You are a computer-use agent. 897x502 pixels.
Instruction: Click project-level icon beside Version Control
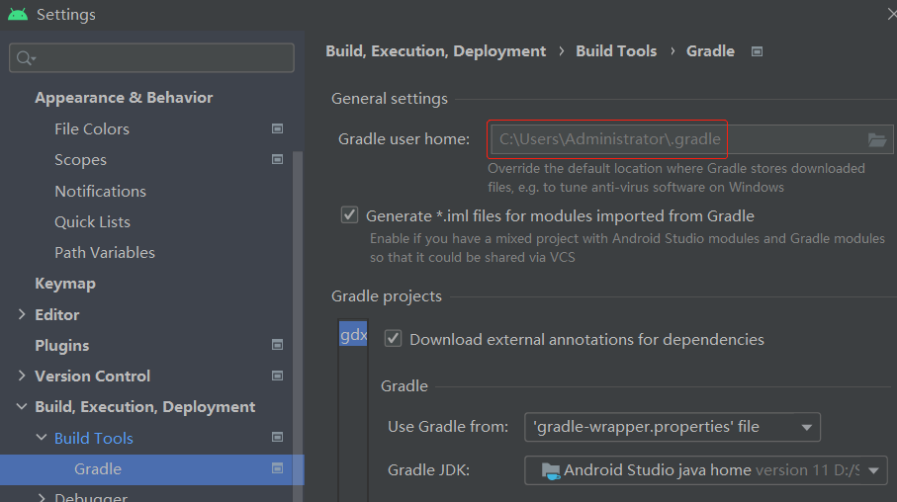click(277, 376)
